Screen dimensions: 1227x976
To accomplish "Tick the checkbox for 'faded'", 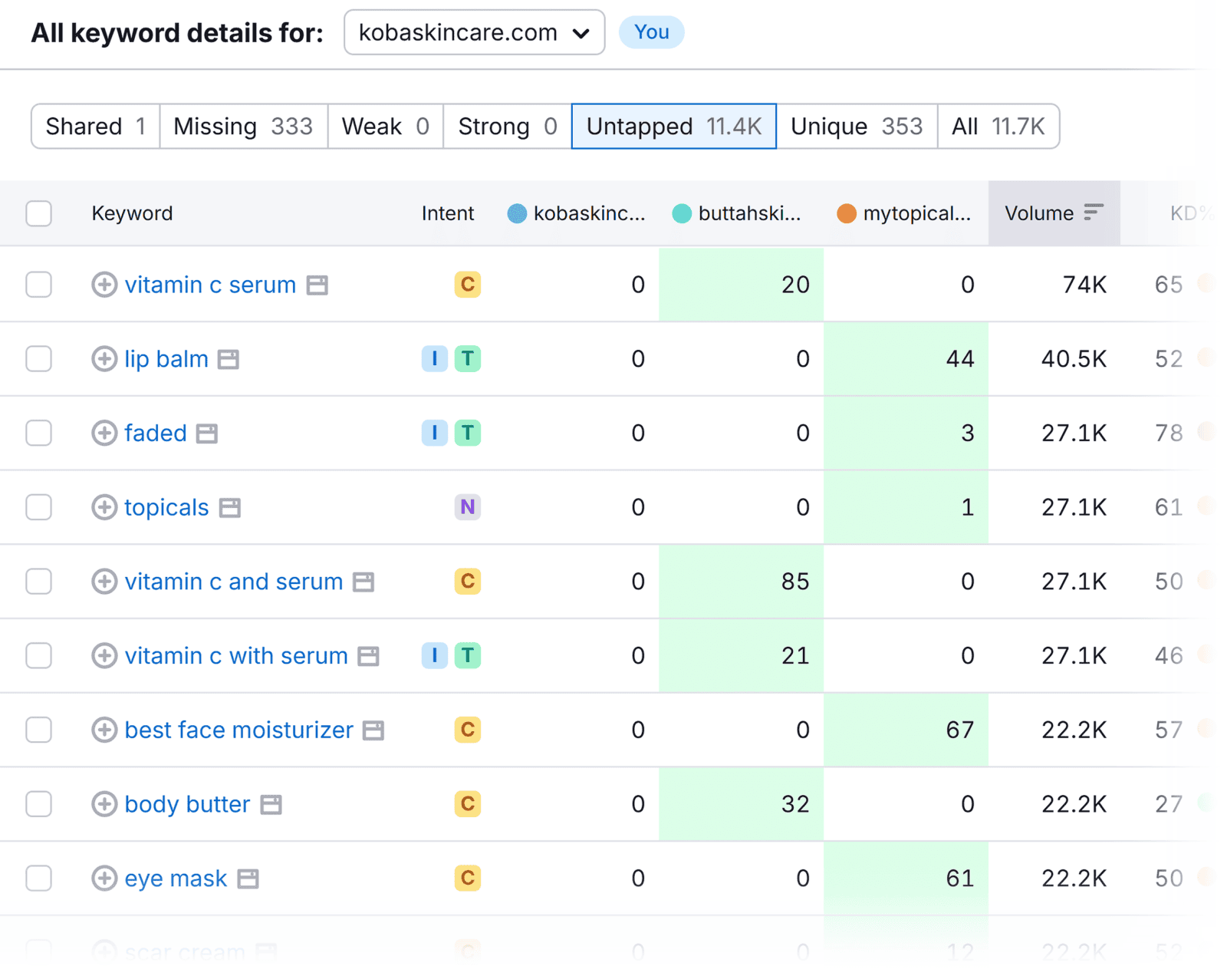I will pyautogui.click(x=38, y=433).
